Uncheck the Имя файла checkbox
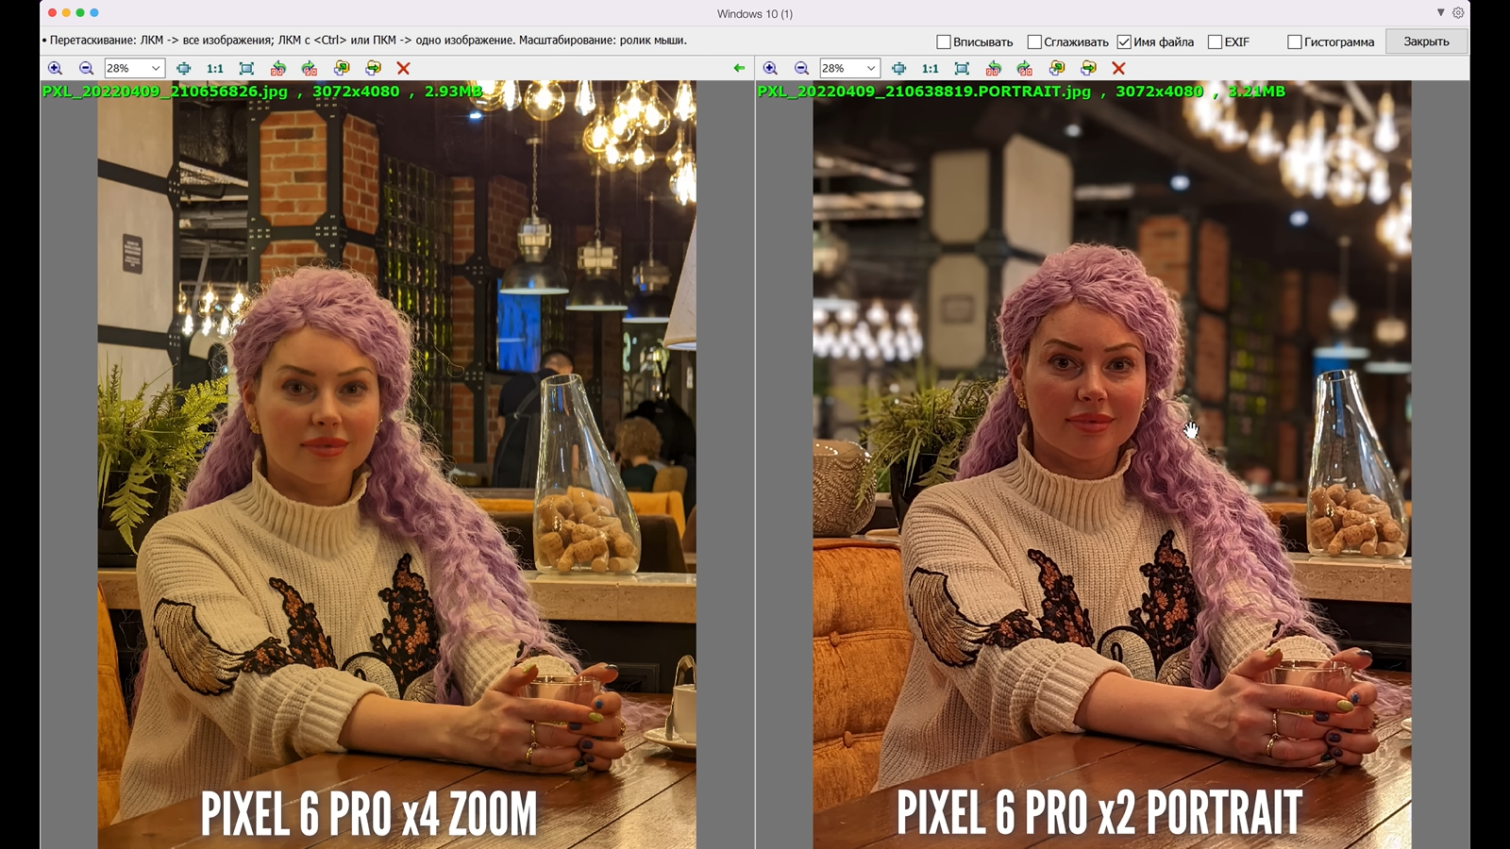1510x849 pixels. pyautogui.click(x=1124, y=42)
